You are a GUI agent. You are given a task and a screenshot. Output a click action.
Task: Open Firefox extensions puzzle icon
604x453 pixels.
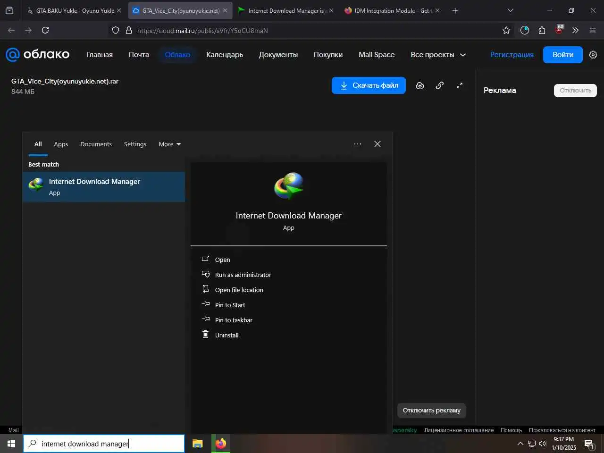(x=542, y=30)
